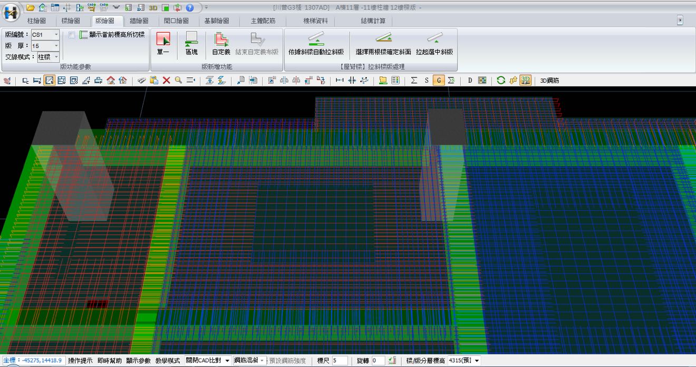Activate the 自定義 custom slab tool
The width and height of the screenshot is (696, 367).
[x=221, y=42]
